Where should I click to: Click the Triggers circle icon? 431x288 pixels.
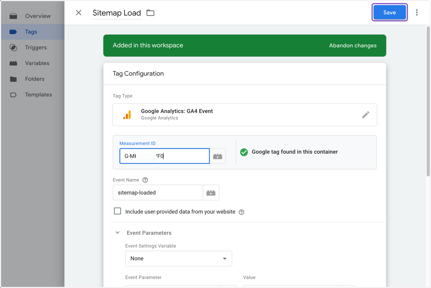pyautogui.click(x=13, y=47)
